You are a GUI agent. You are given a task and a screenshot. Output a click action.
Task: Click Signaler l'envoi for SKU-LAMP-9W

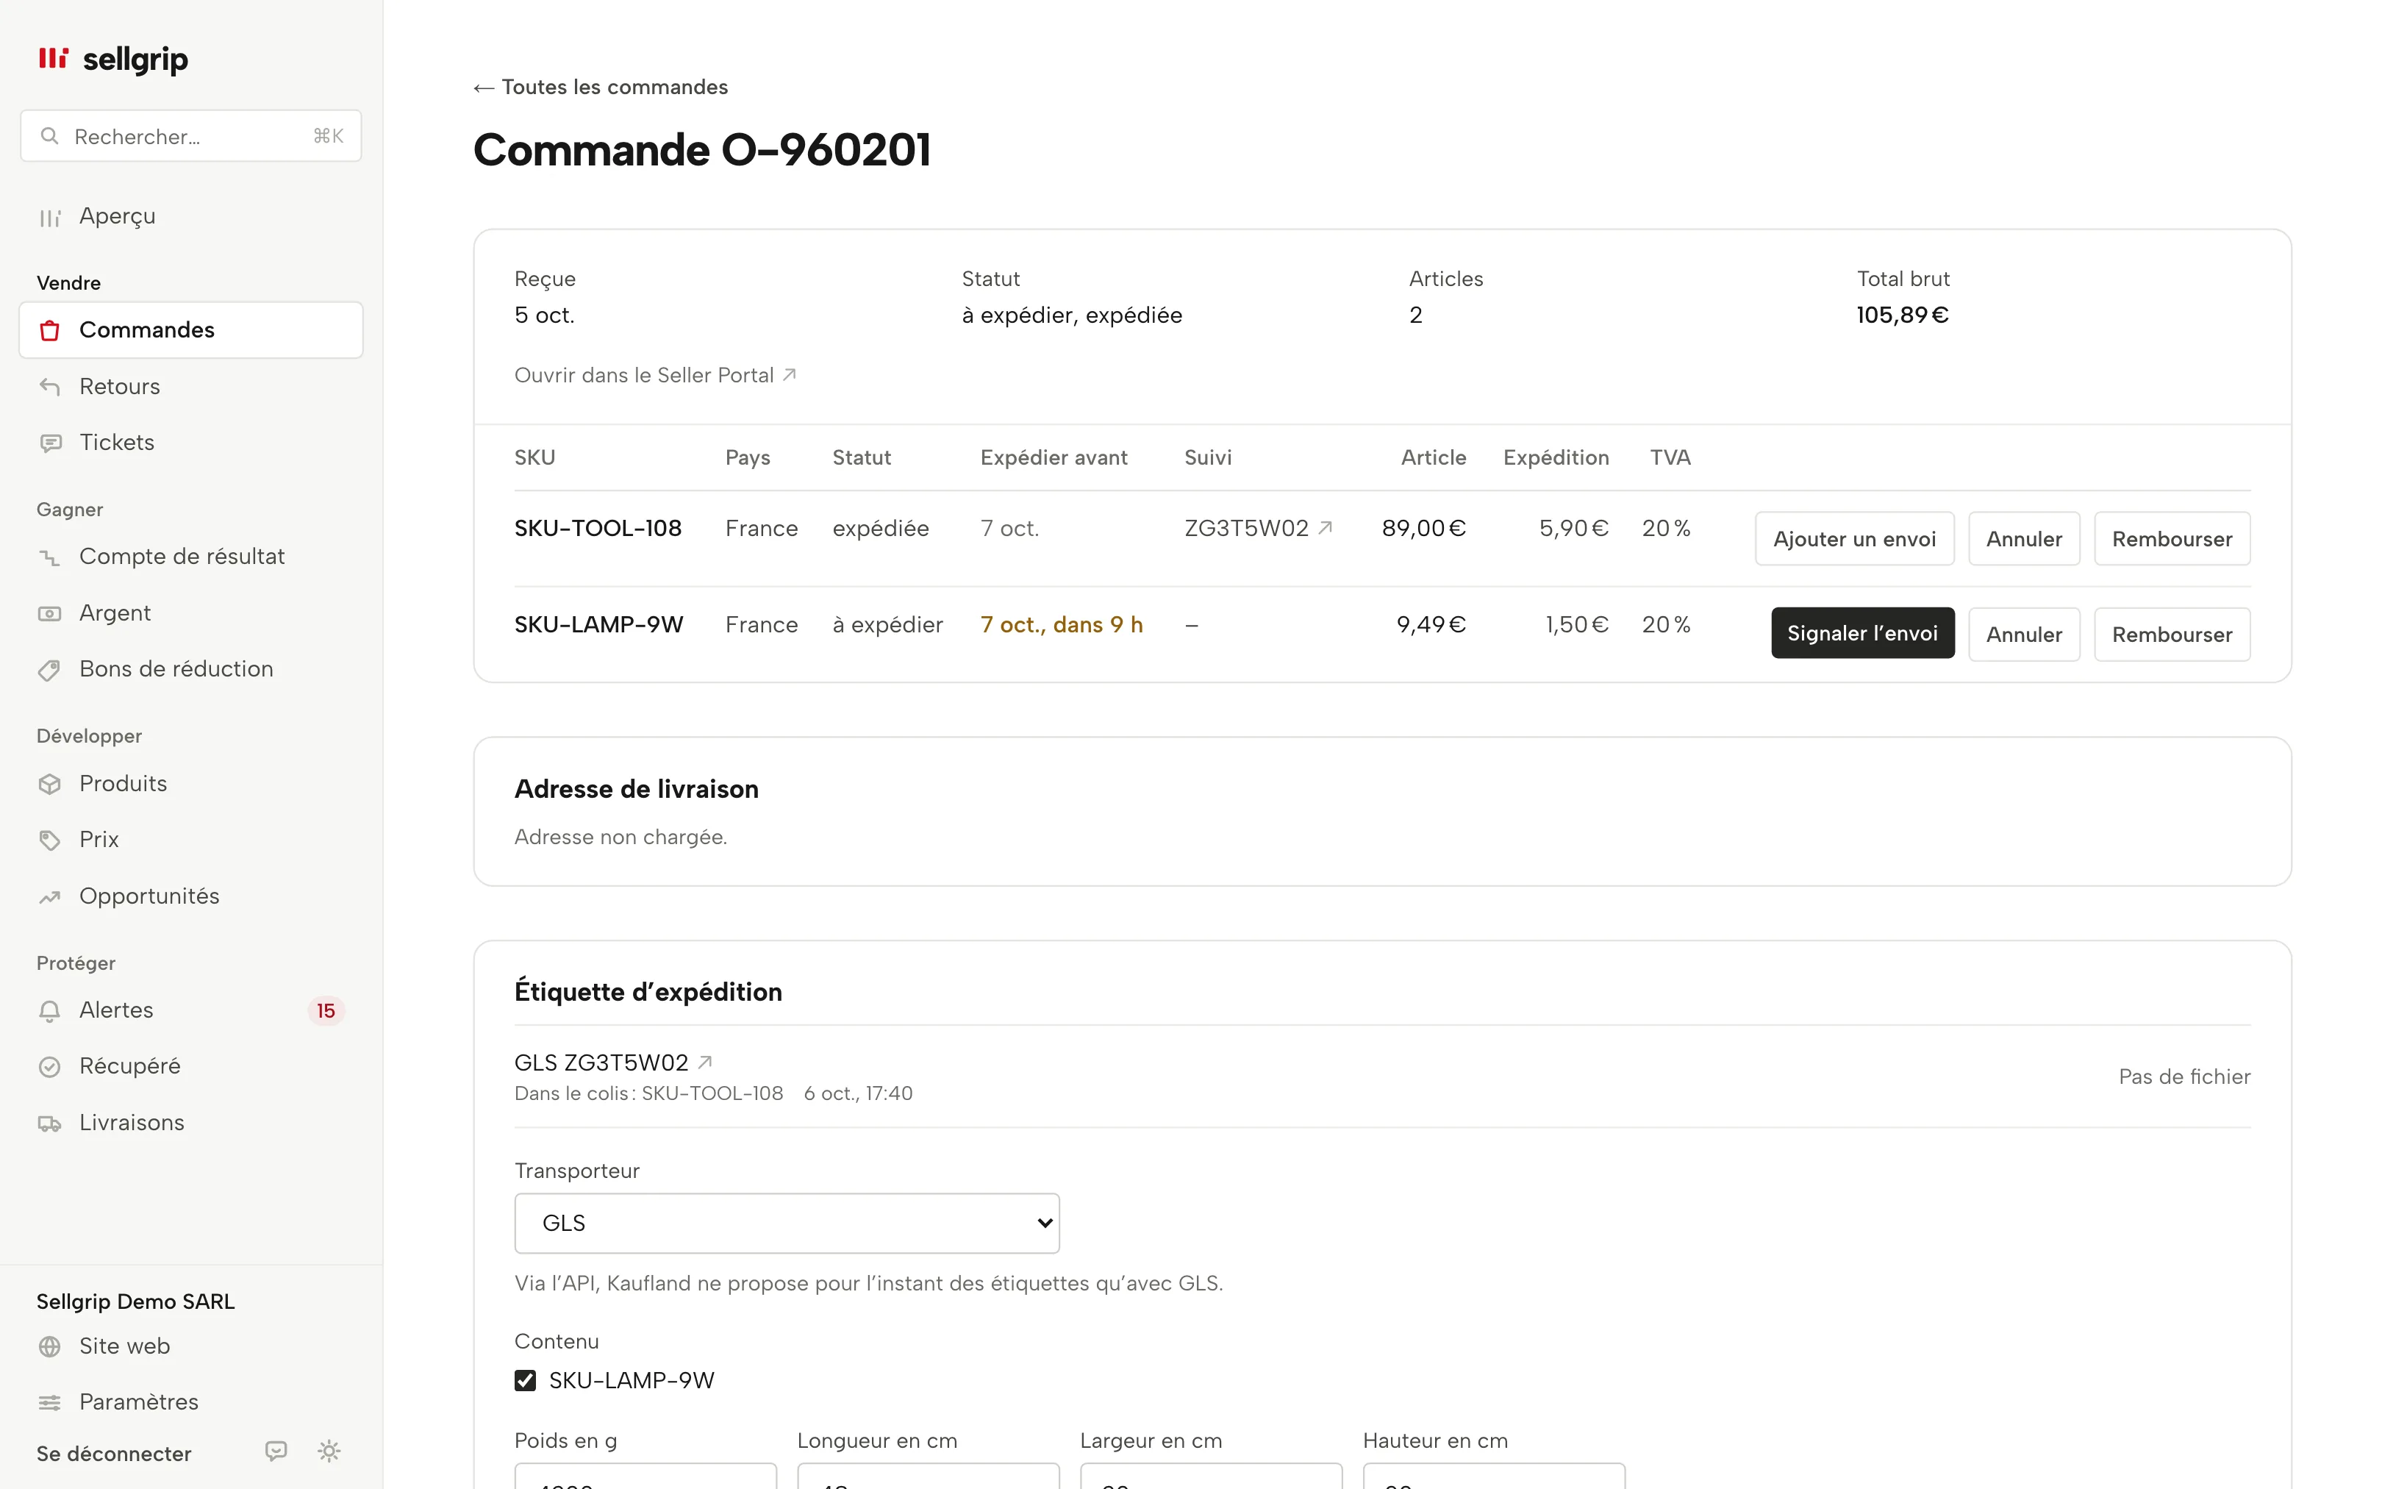tap(1862, 633)
